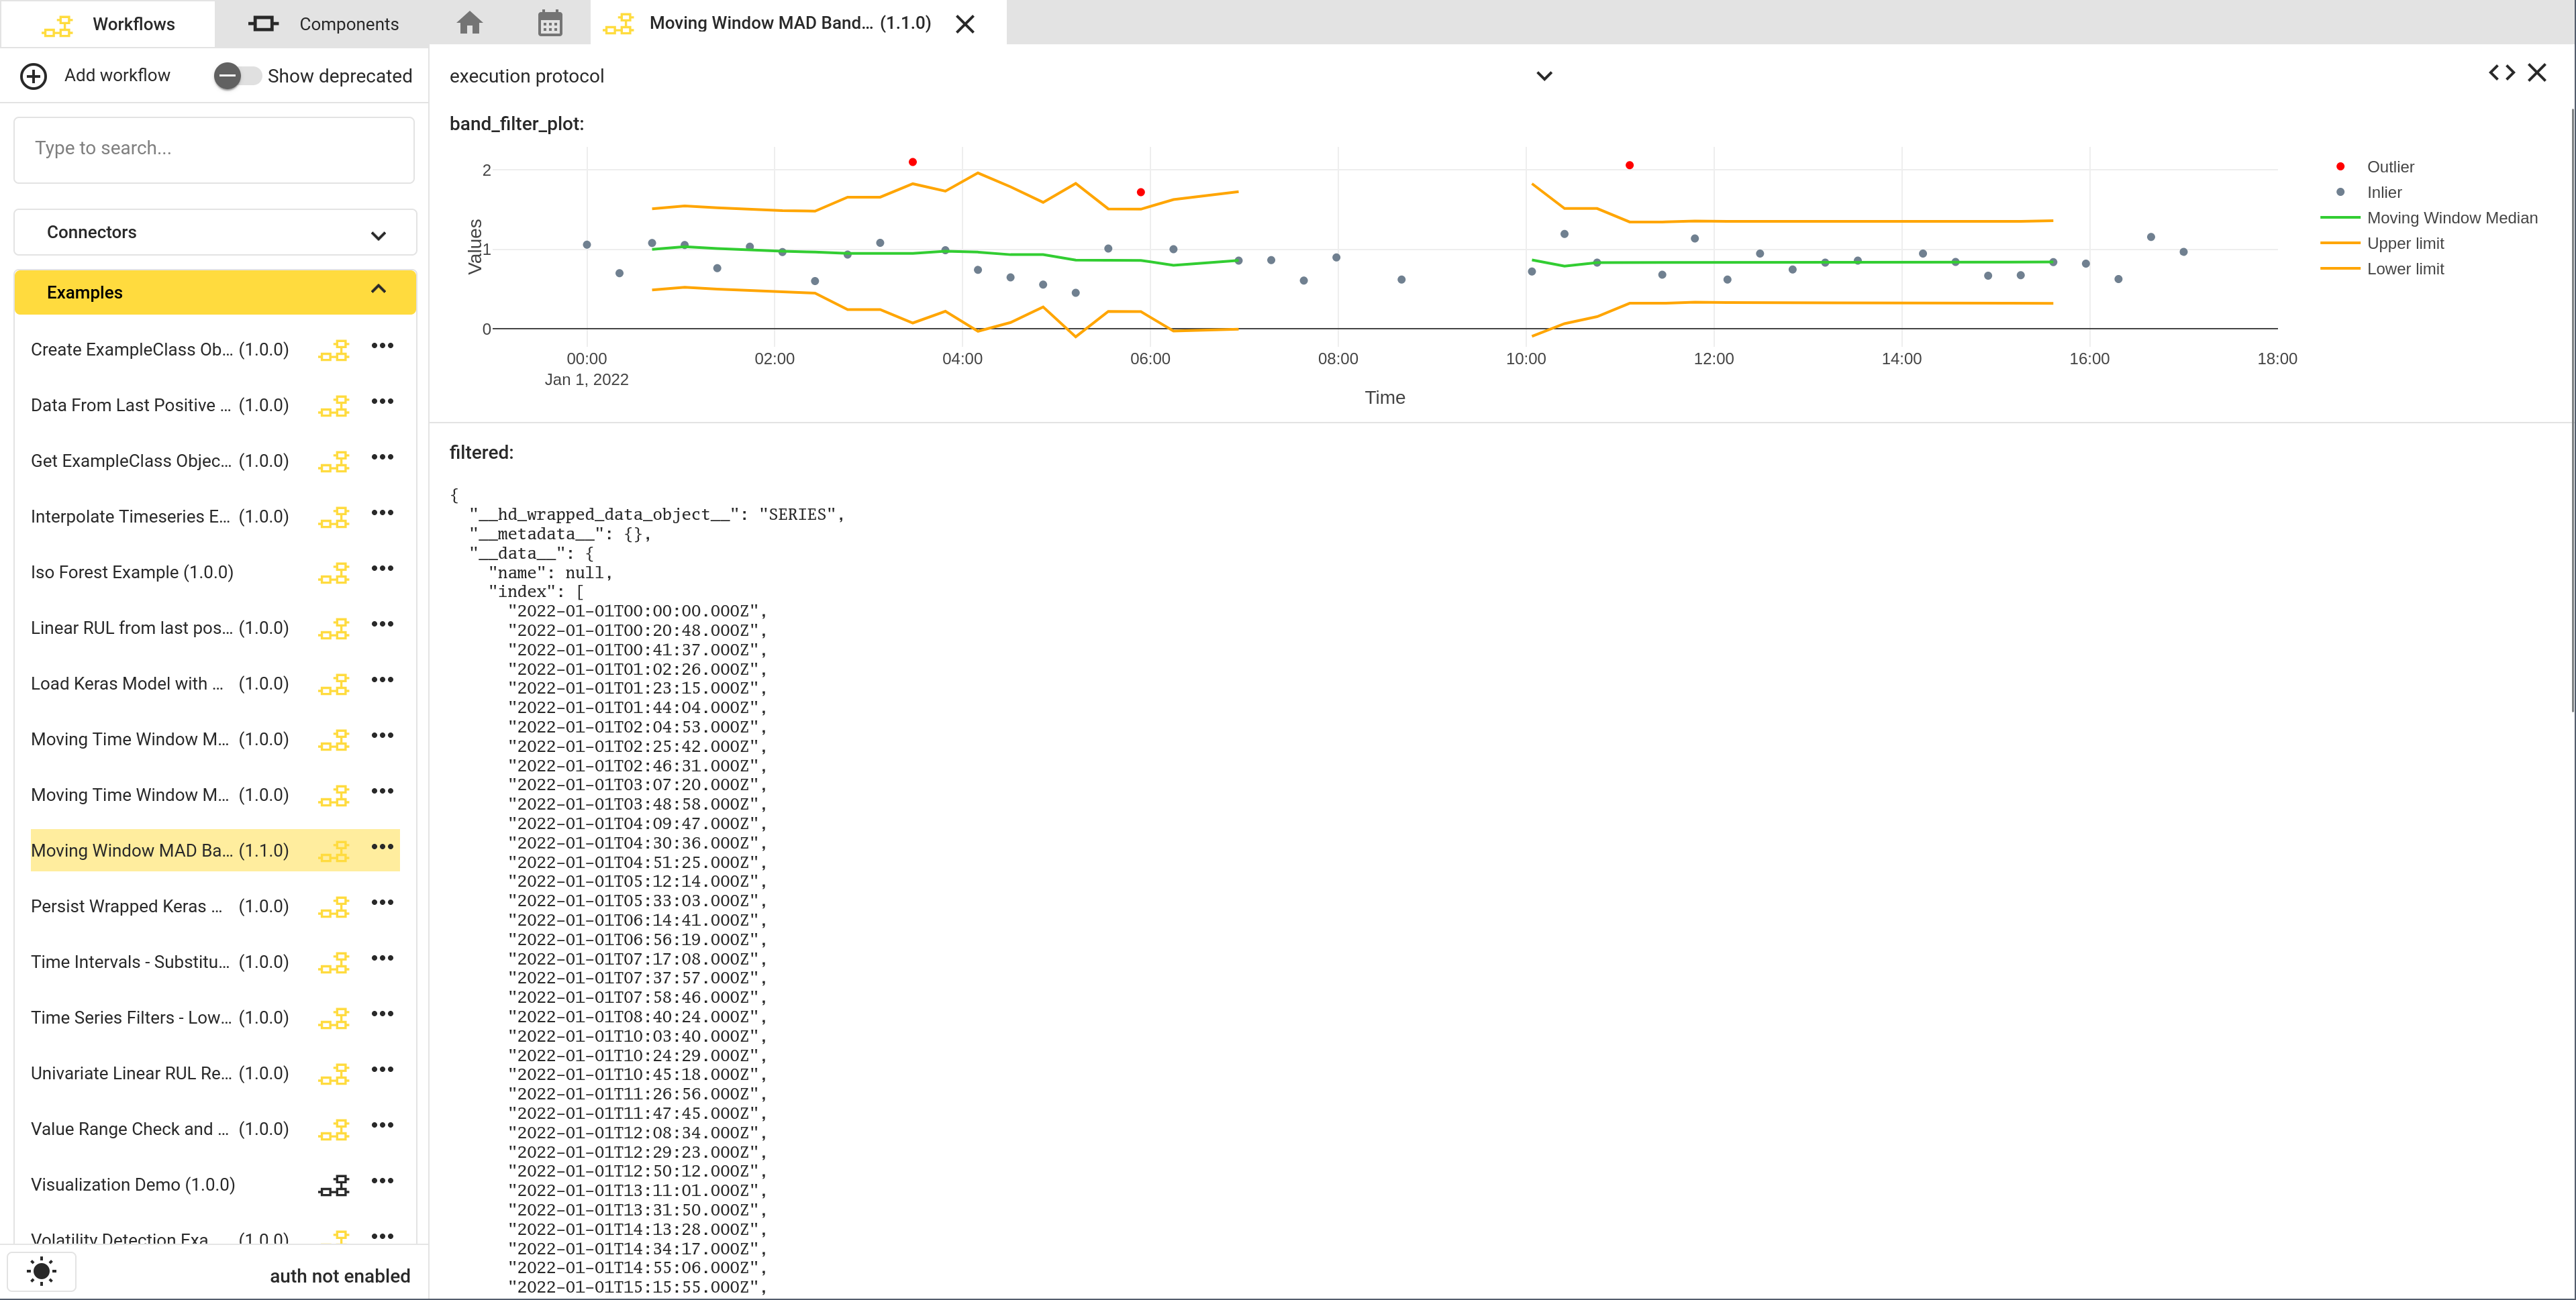Open workflow icon for Interpolate Timeseries
This screenshot has width=2576, height=1300.
[x=334, y=517]
